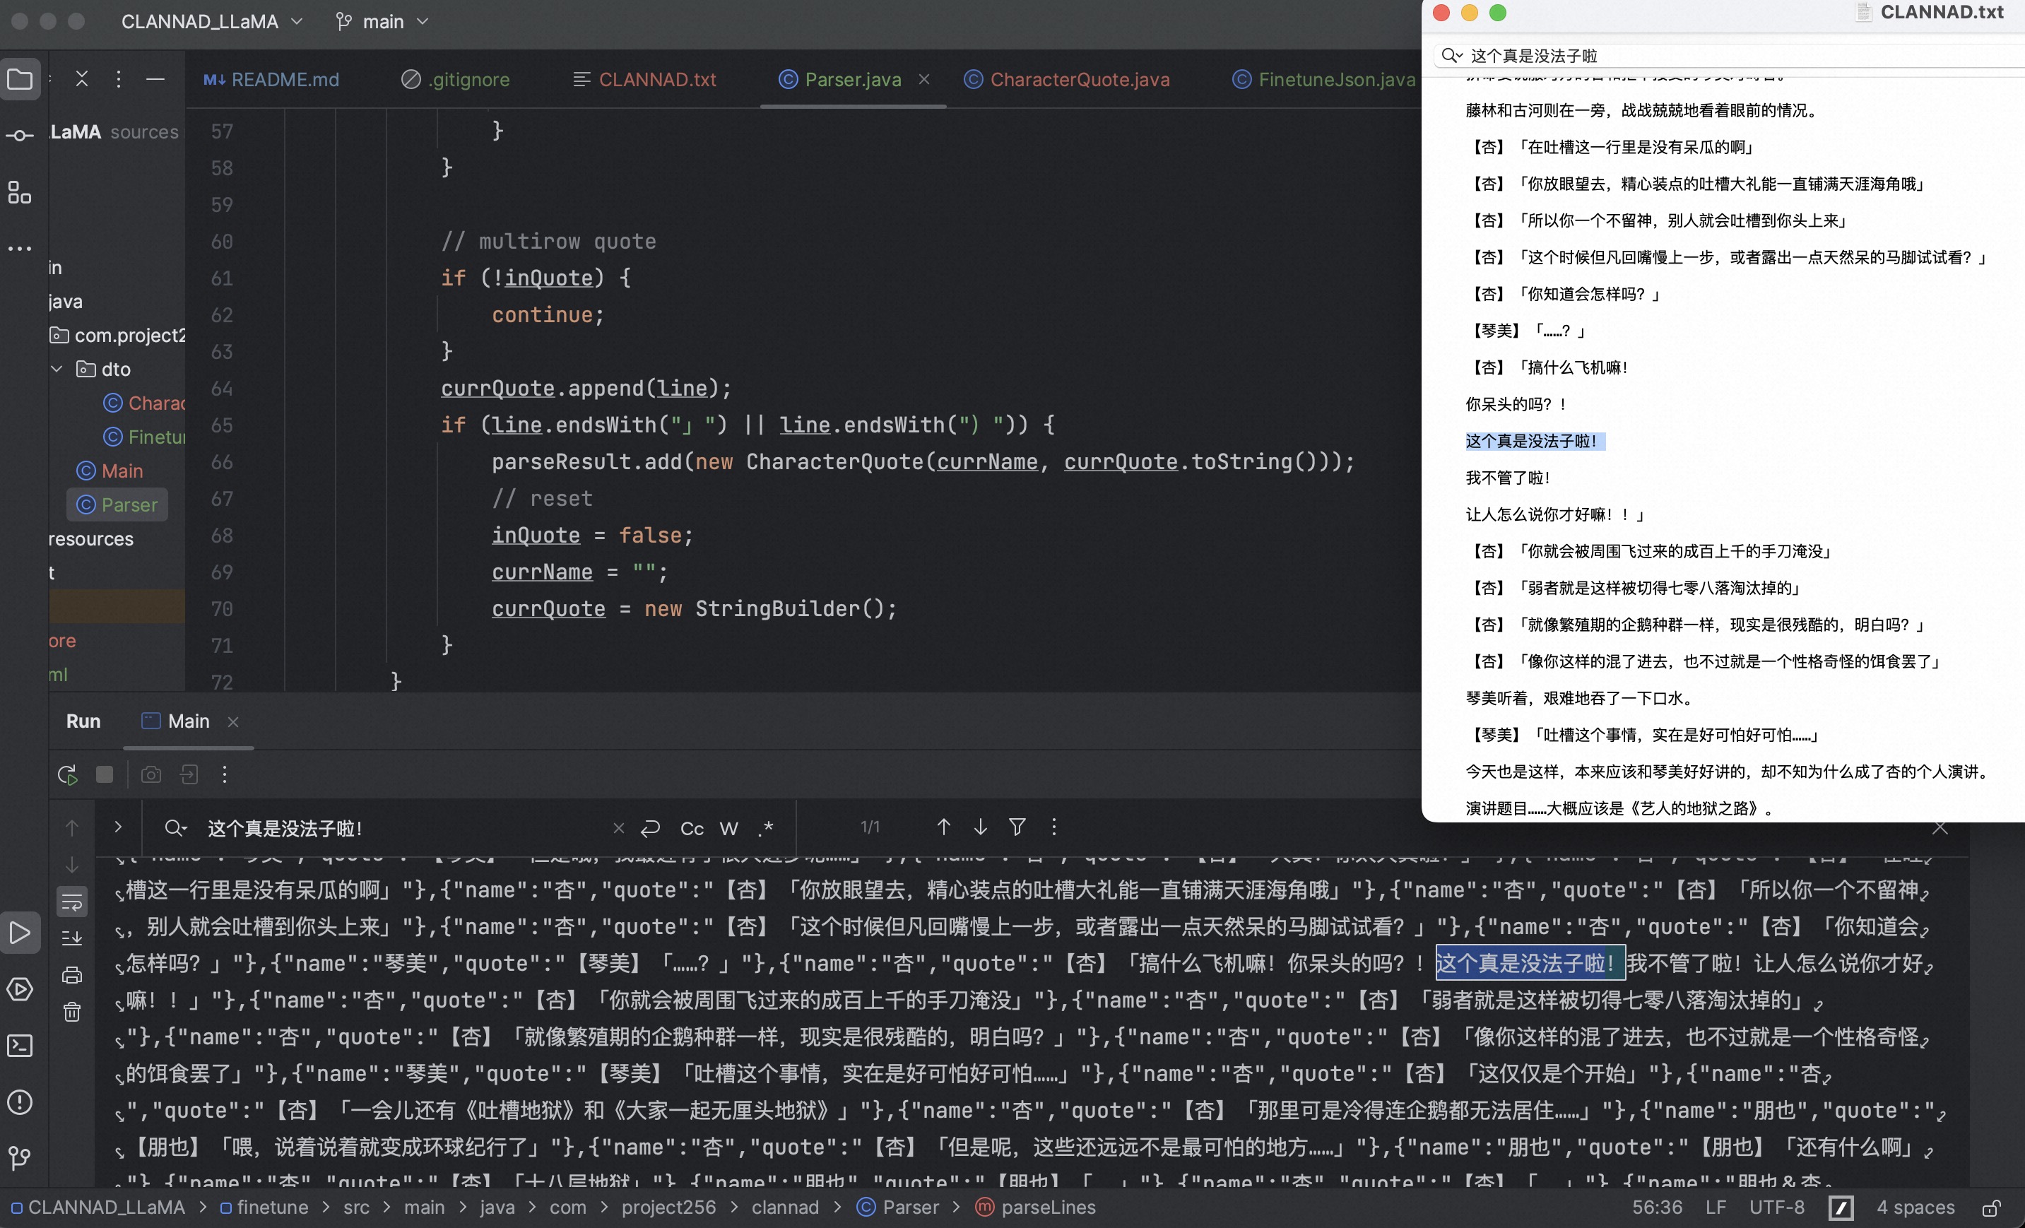
Task: Jump to previous search occurrence arrow
Action: click(943, 827)
